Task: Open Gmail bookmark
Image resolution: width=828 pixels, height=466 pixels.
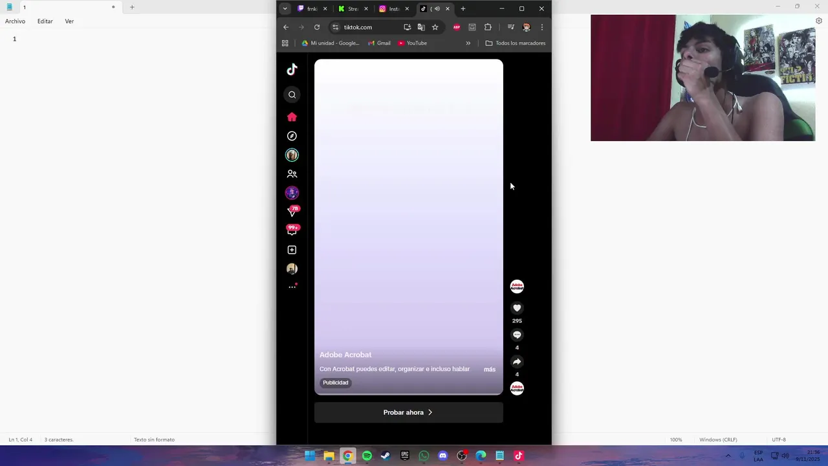Action: (379, 43)
